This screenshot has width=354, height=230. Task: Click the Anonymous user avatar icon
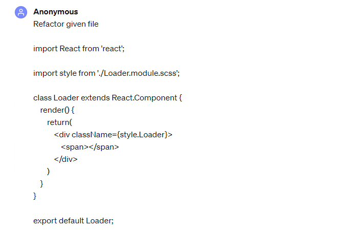coord(21,13)
